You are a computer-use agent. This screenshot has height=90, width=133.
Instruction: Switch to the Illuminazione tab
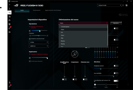[37, 10]
